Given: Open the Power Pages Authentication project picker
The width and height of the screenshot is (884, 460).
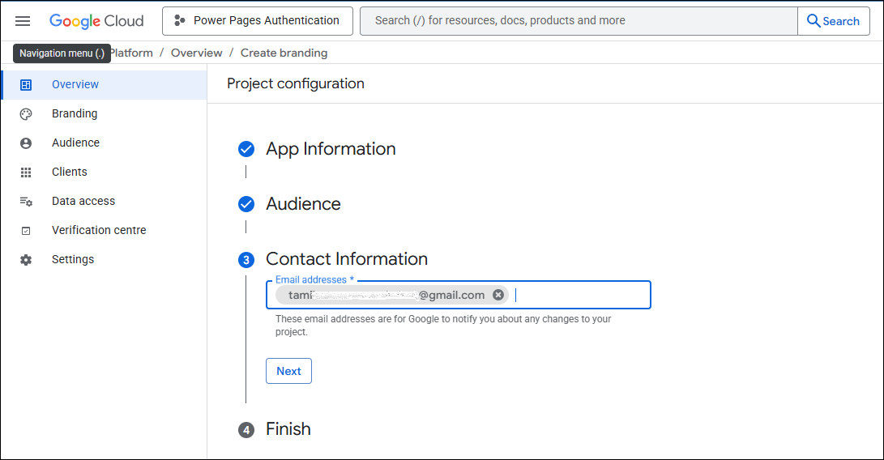Looking at the screenshot, I should point(258,21).
